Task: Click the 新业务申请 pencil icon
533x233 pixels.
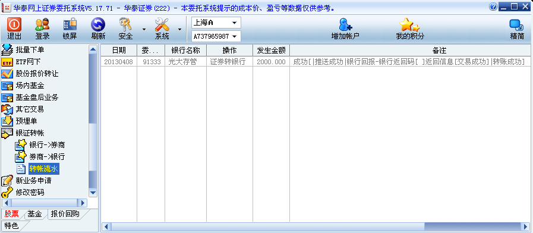Action: pyautogui.click(x=7, y=181)
